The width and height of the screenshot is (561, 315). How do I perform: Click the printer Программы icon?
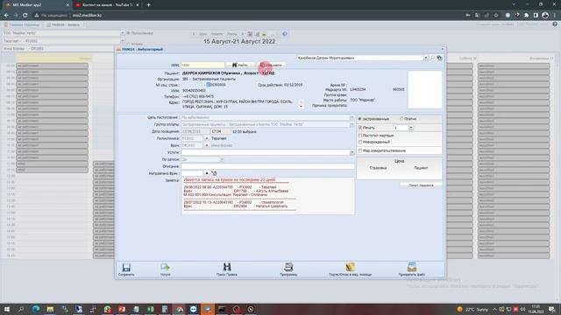coord(288,267)
